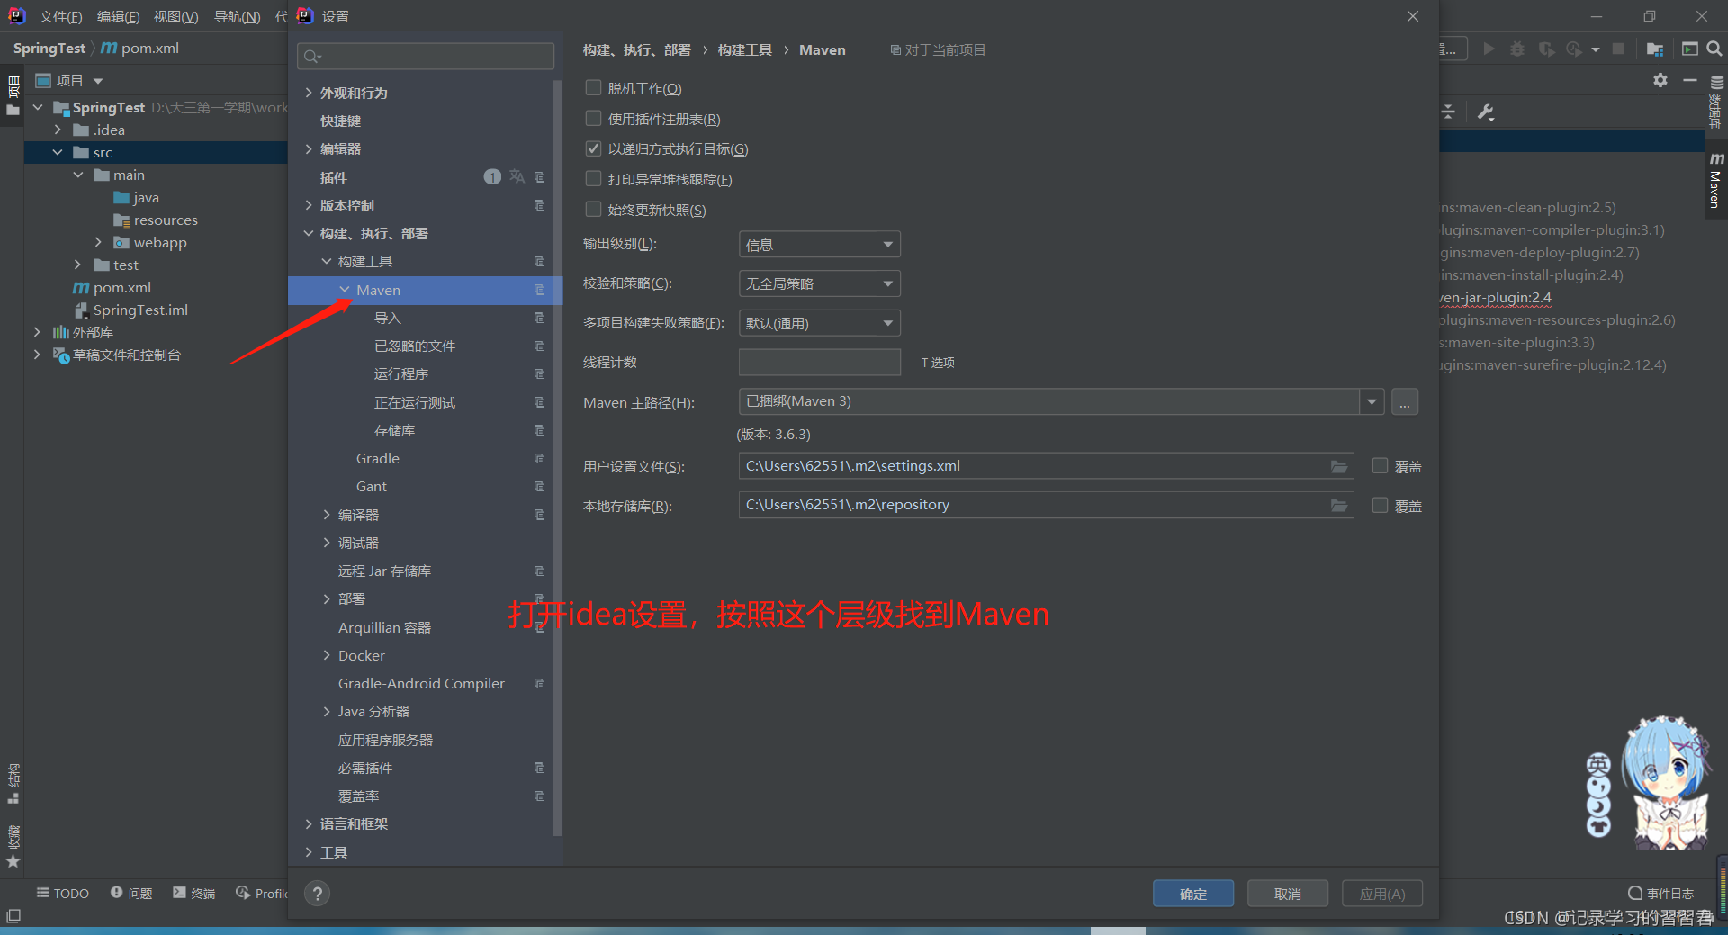Expand the Docker settings node
Image resolution: width=1728 pixels, height=935 pixels.
(327, 655)
